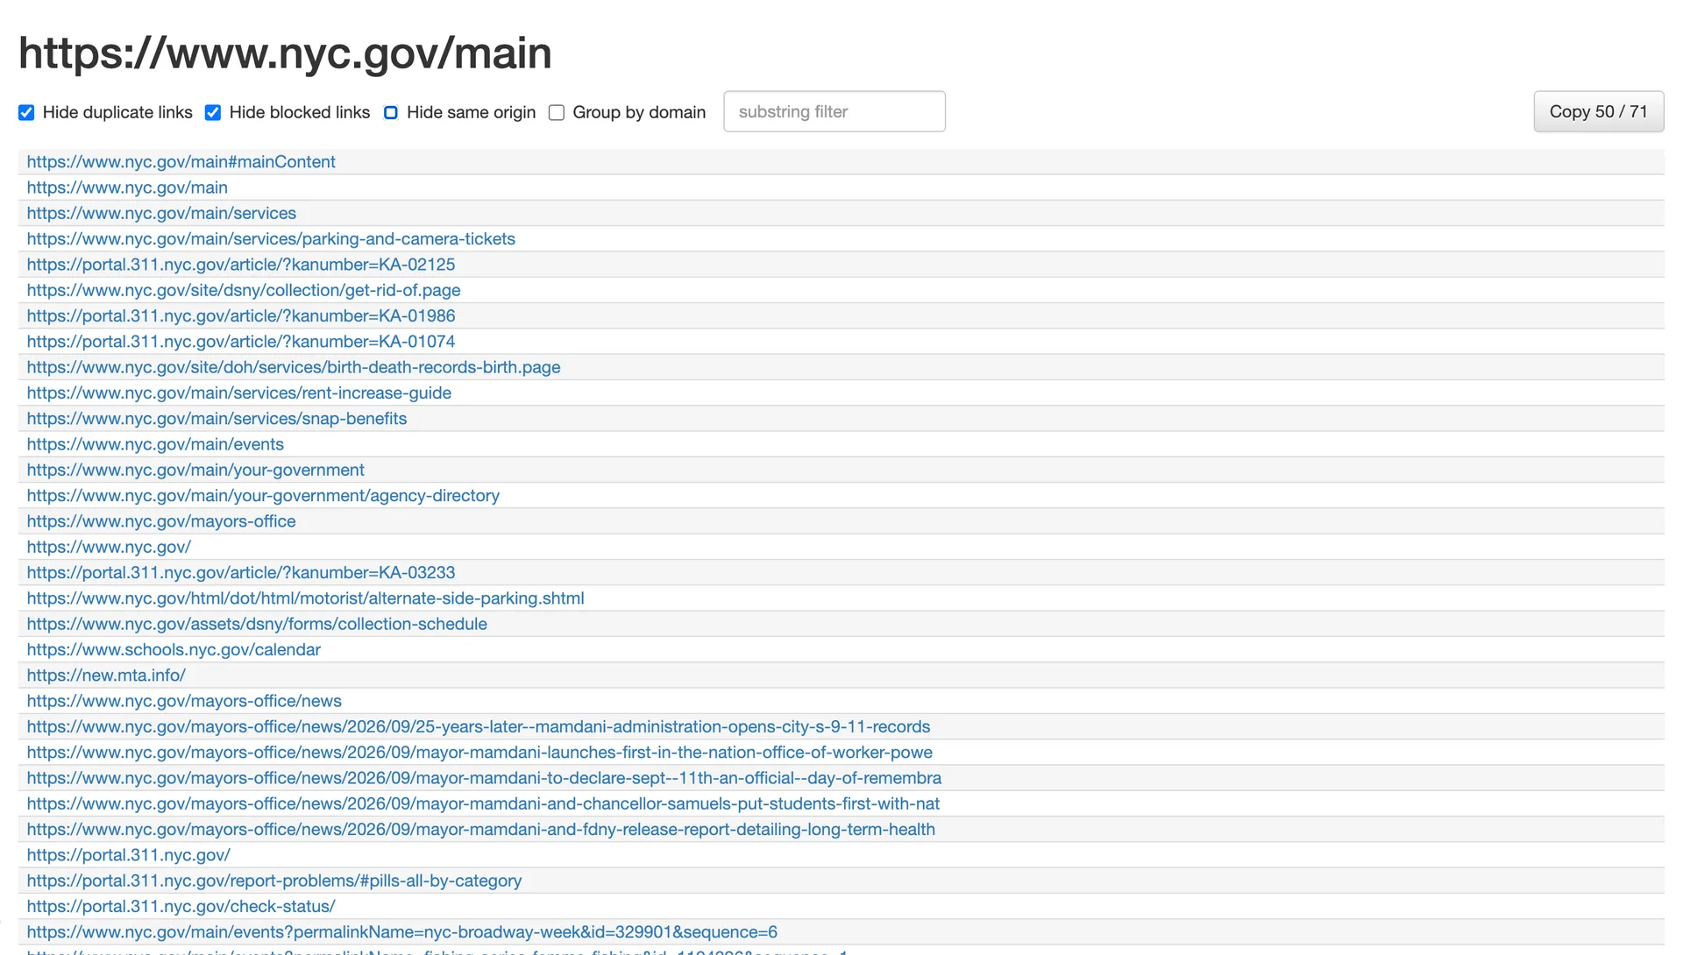Enable the Group by domain checkbox

pos(557,112)
